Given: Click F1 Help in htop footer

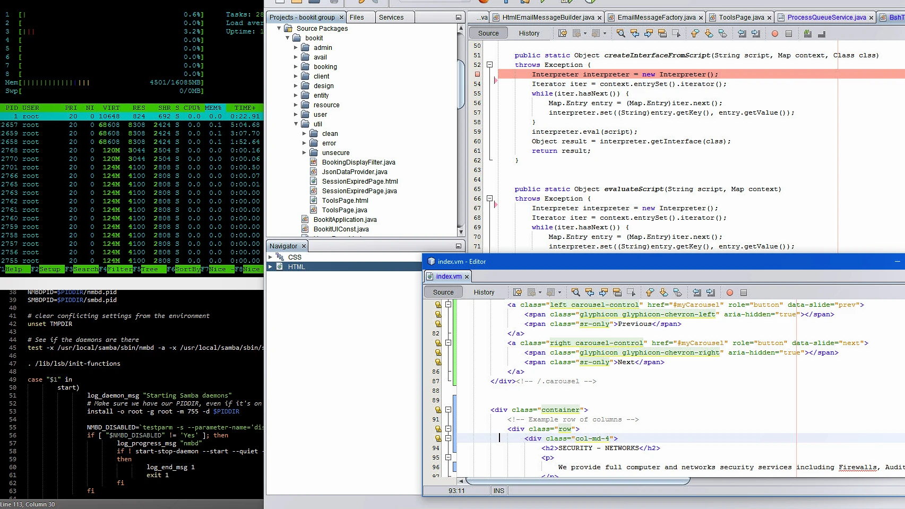Looking at the screenshot, I should (x=14, y=270).
